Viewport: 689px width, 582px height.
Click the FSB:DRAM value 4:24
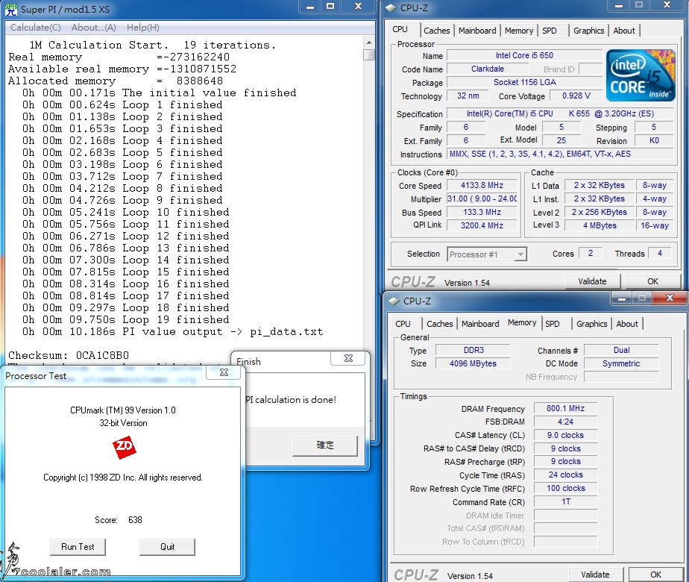tap(565, 422)
